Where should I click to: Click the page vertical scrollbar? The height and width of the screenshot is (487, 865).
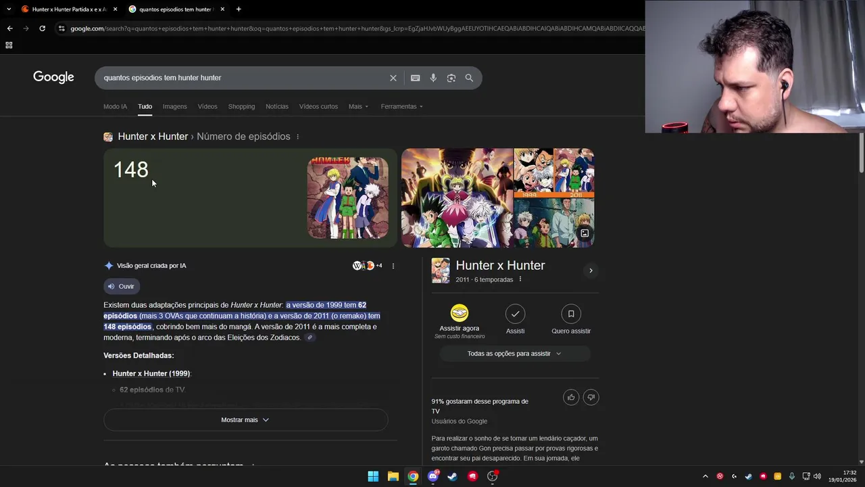861,152
